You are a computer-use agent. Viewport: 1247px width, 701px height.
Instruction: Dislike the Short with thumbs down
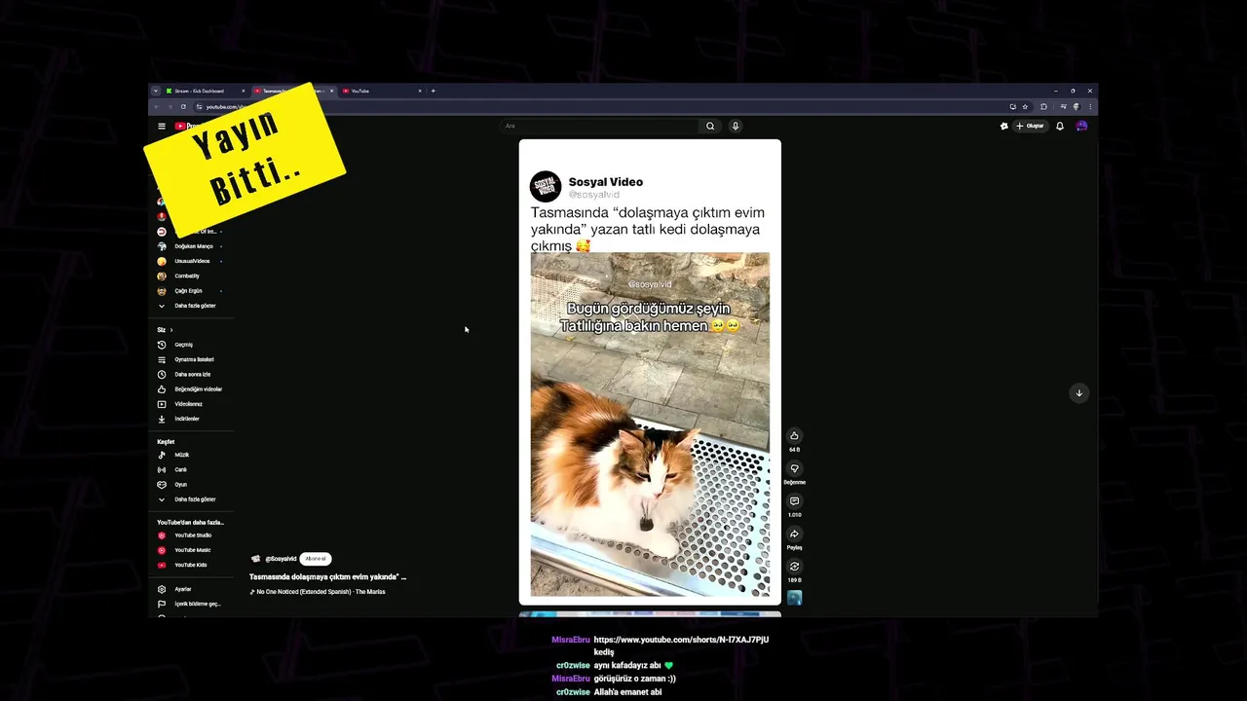(x=794, y=469)
